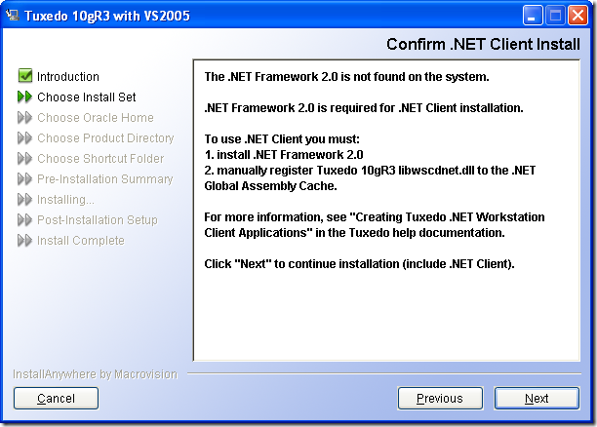Click the arrow icon beside Choose Shortcut Folder
The image size is (597, 427).
25,158
